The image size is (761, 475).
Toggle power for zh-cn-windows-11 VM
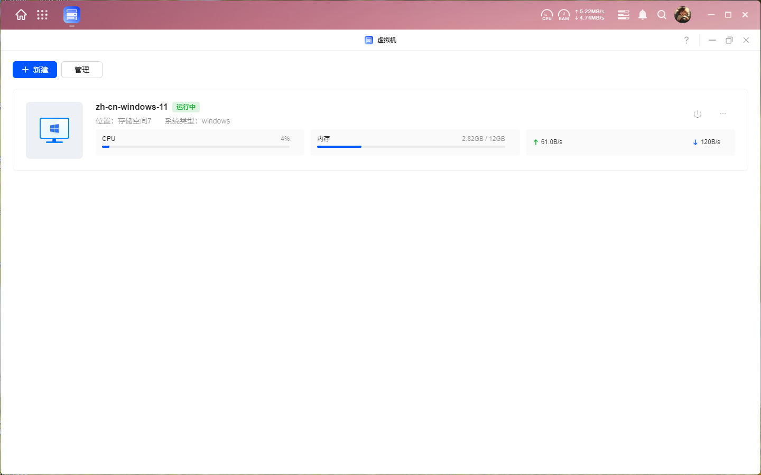[x=698, y=114]
